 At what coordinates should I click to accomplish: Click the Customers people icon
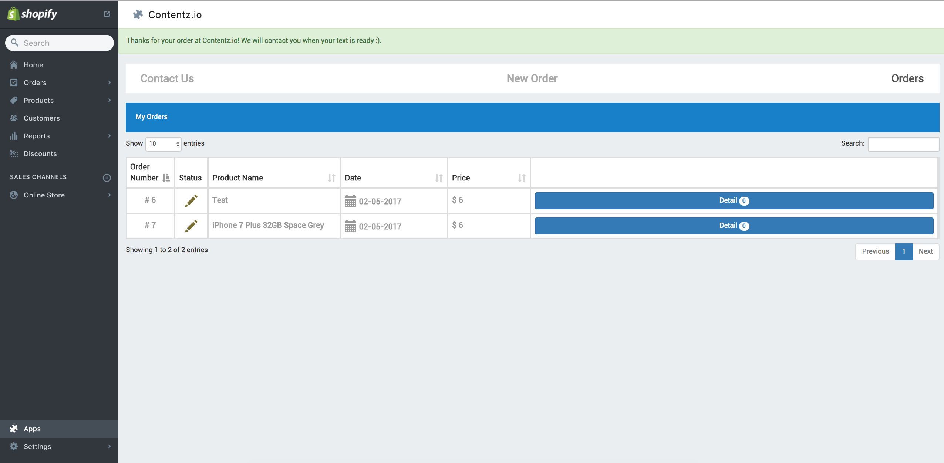point(14,118)
